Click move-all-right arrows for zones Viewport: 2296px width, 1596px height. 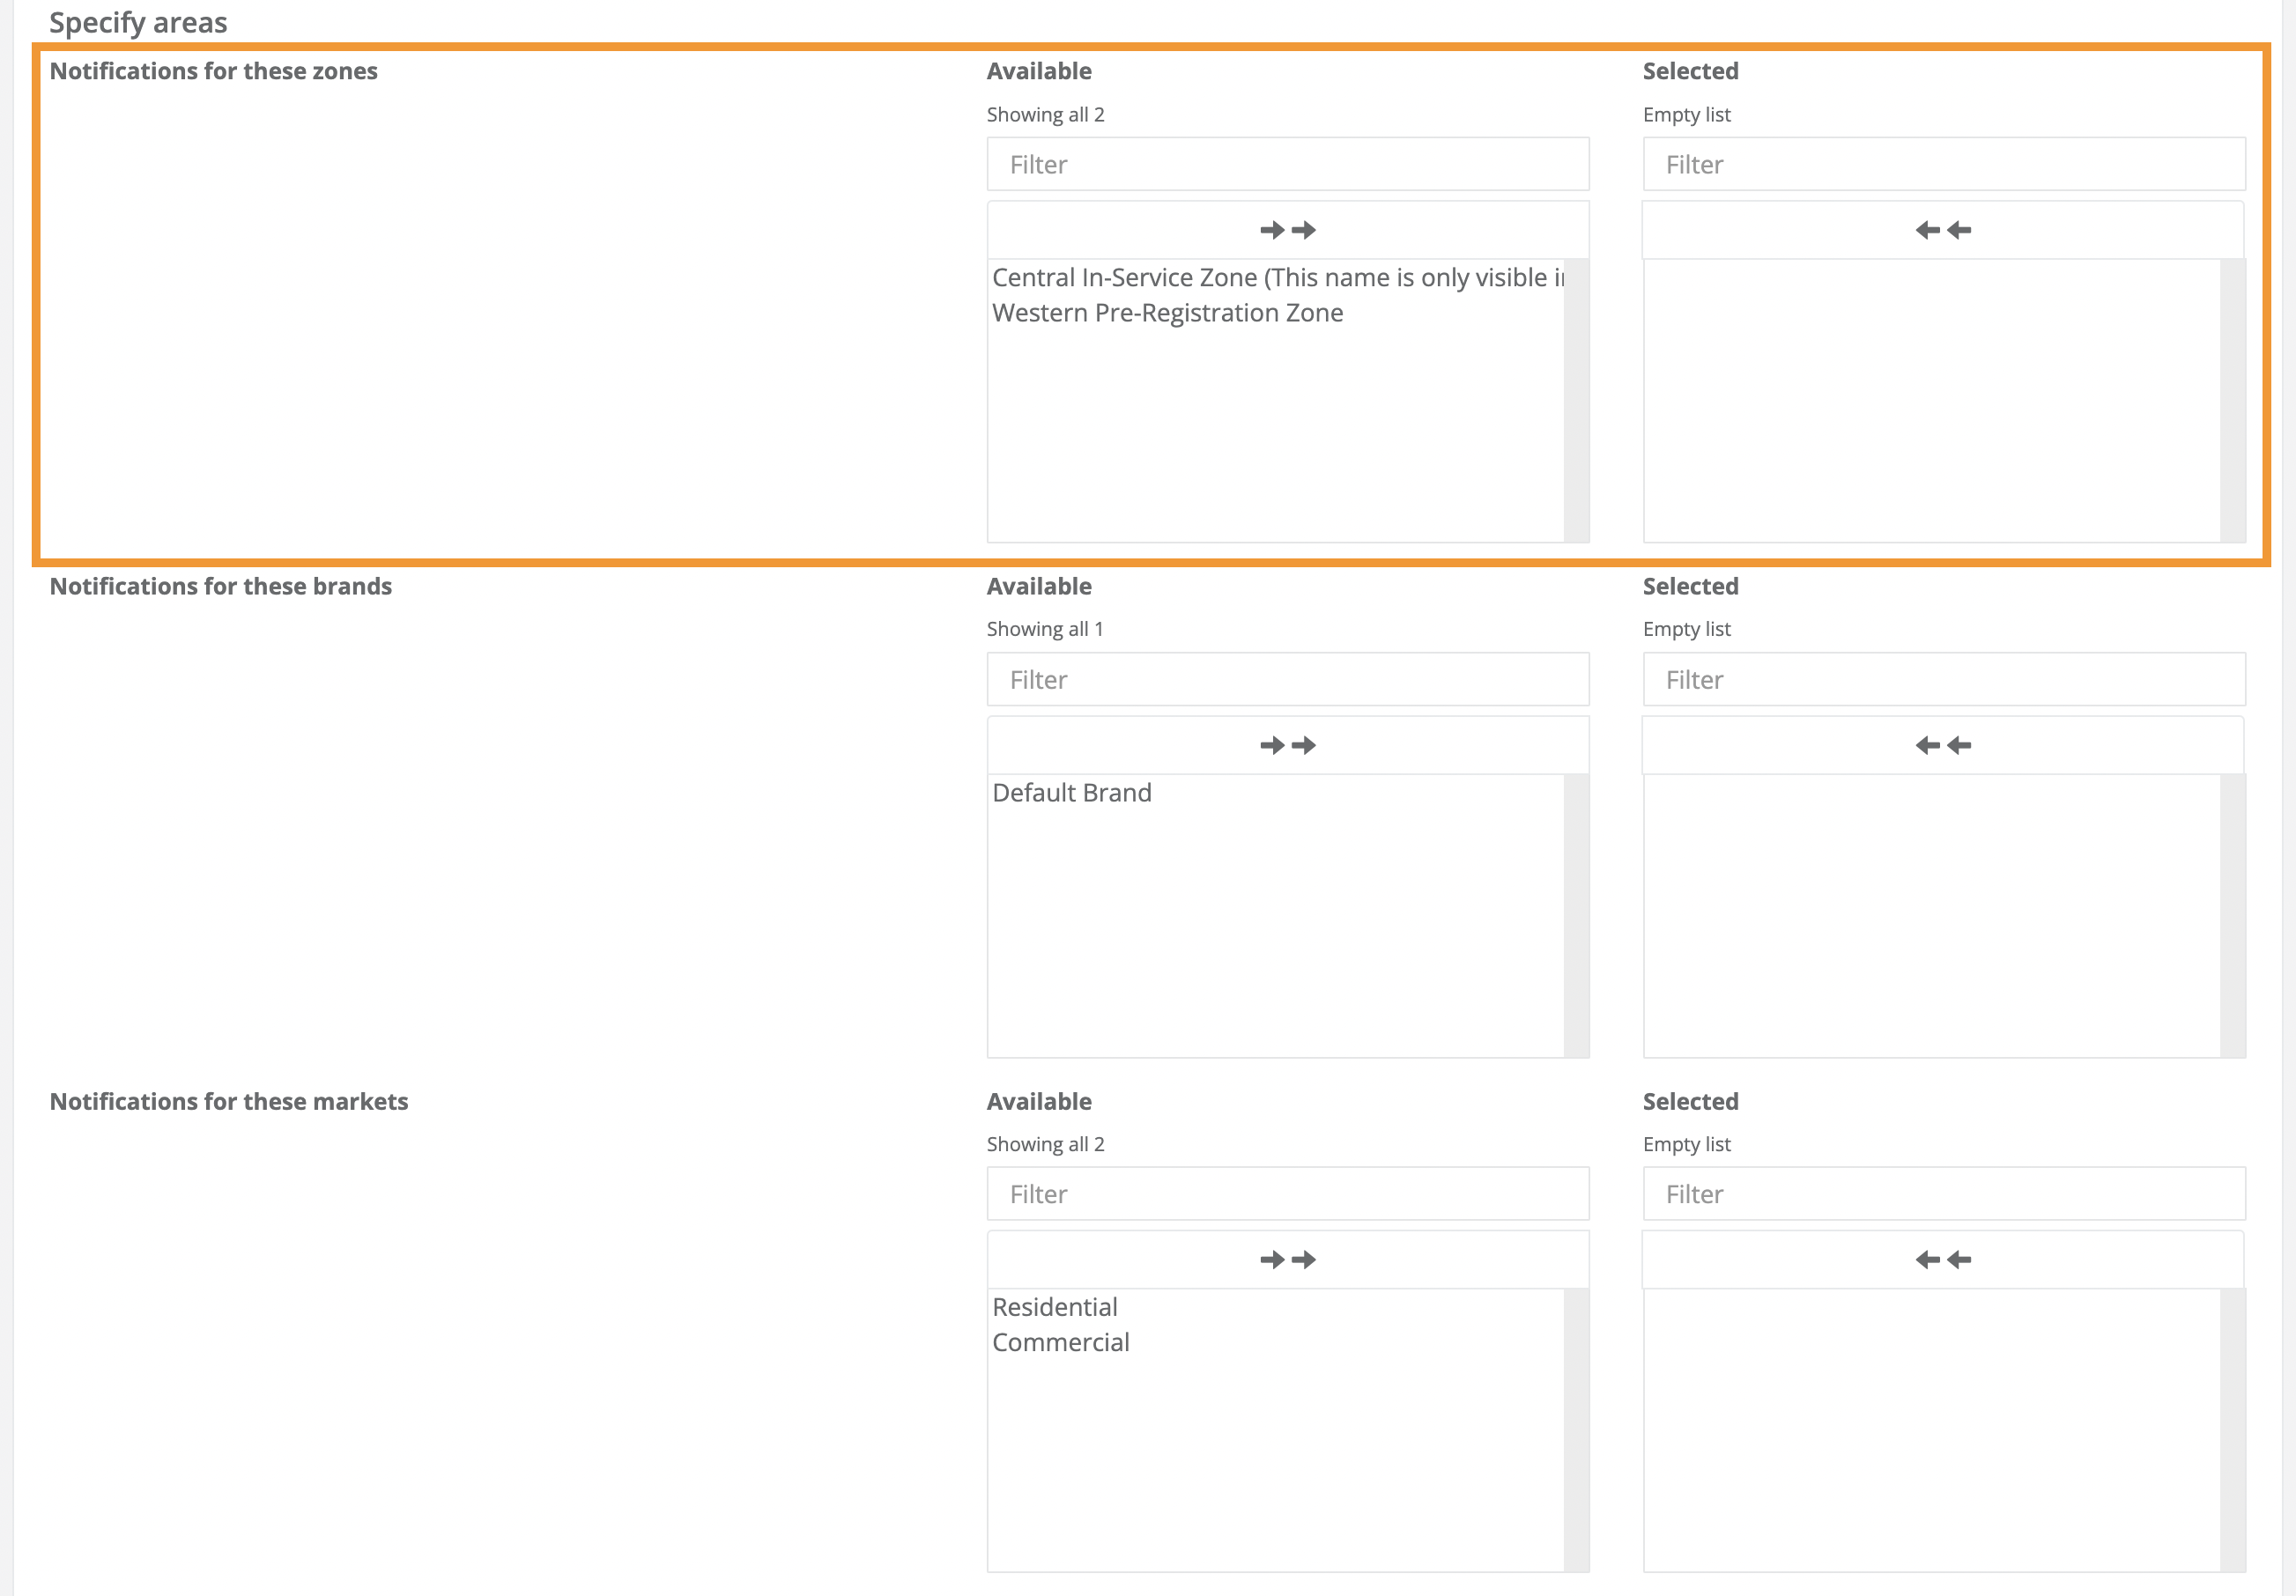click(x=1287, y=230)
